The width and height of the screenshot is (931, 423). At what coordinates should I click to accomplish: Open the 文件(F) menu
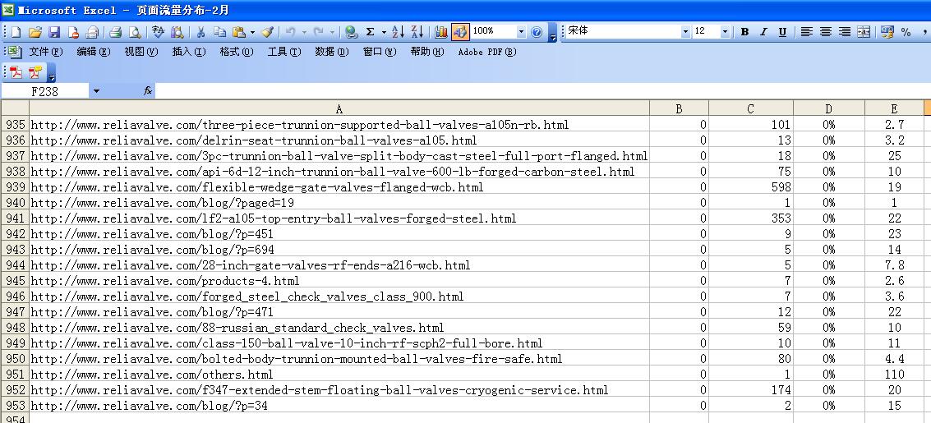pos(46,52)
